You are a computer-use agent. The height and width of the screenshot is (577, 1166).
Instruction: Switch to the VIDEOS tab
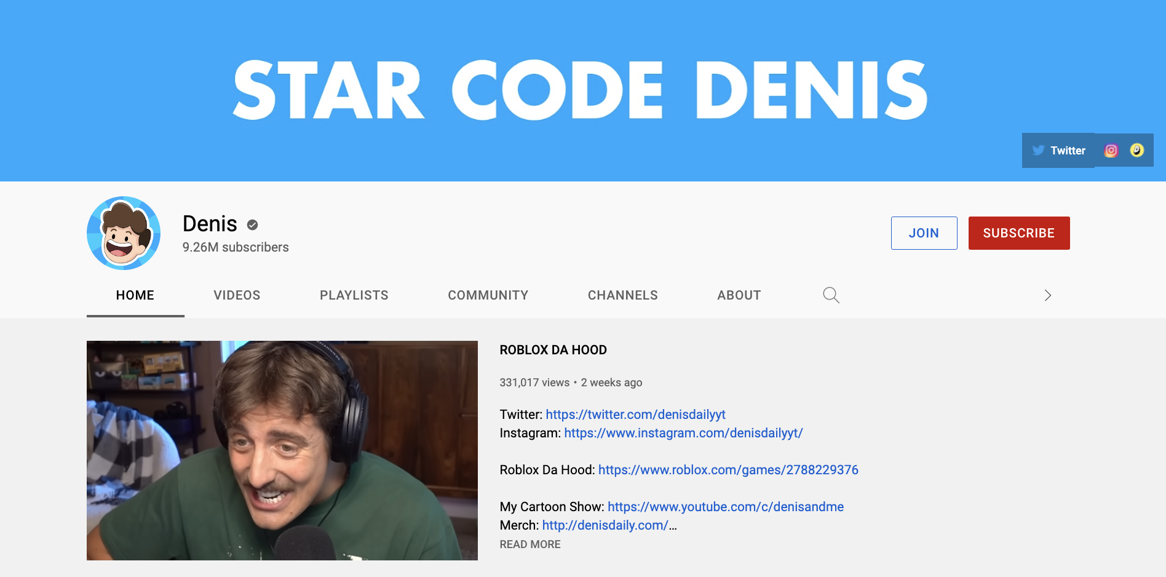tap(237, 295)
